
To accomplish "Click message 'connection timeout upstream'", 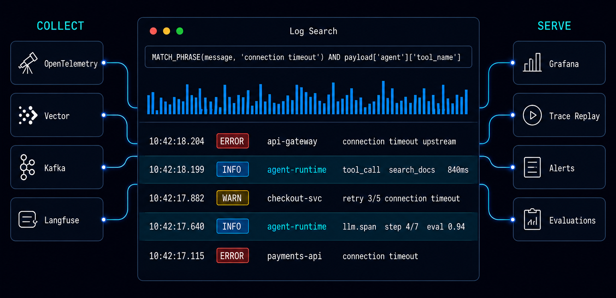I will (399, 141).
